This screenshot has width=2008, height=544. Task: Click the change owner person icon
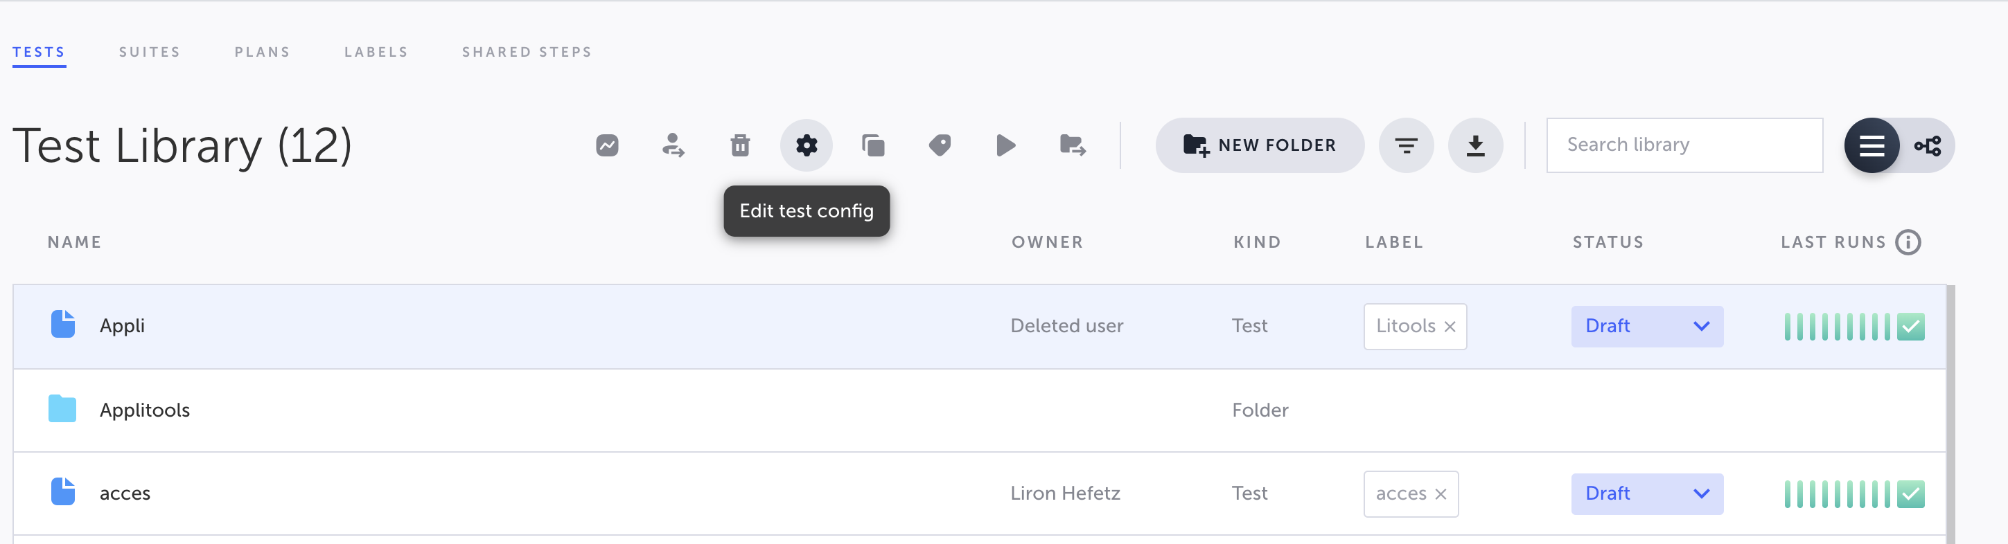tap(673, 145)
